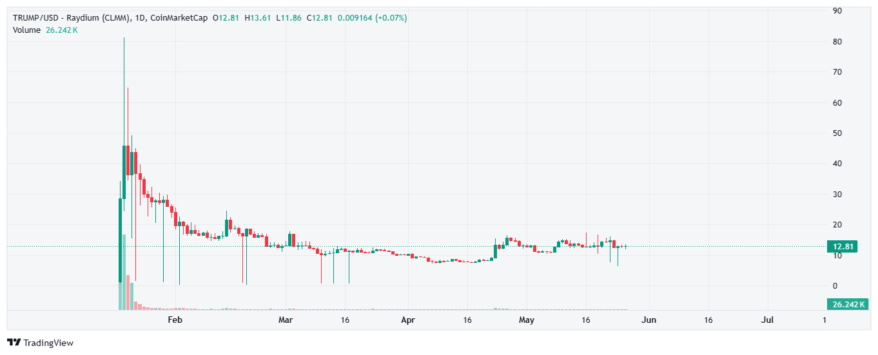
Task: Click the tallest green candle near 80
Action: point(124,161)
